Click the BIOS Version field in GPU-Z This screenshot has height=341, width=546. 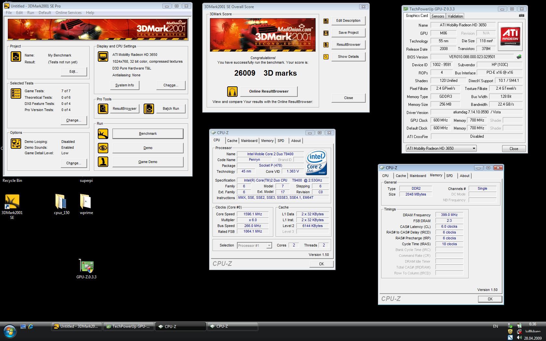pos(472,57)
